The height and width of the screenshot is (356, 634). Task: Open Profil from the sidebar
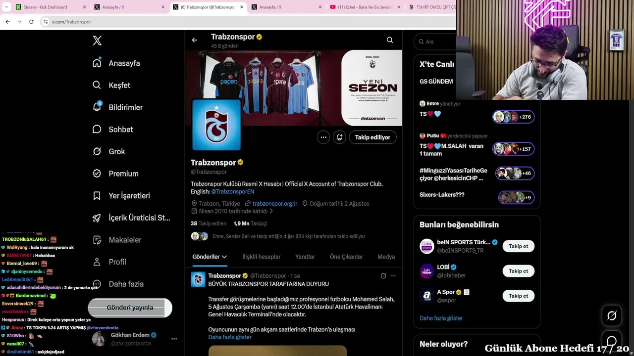[x=97, y=262]
